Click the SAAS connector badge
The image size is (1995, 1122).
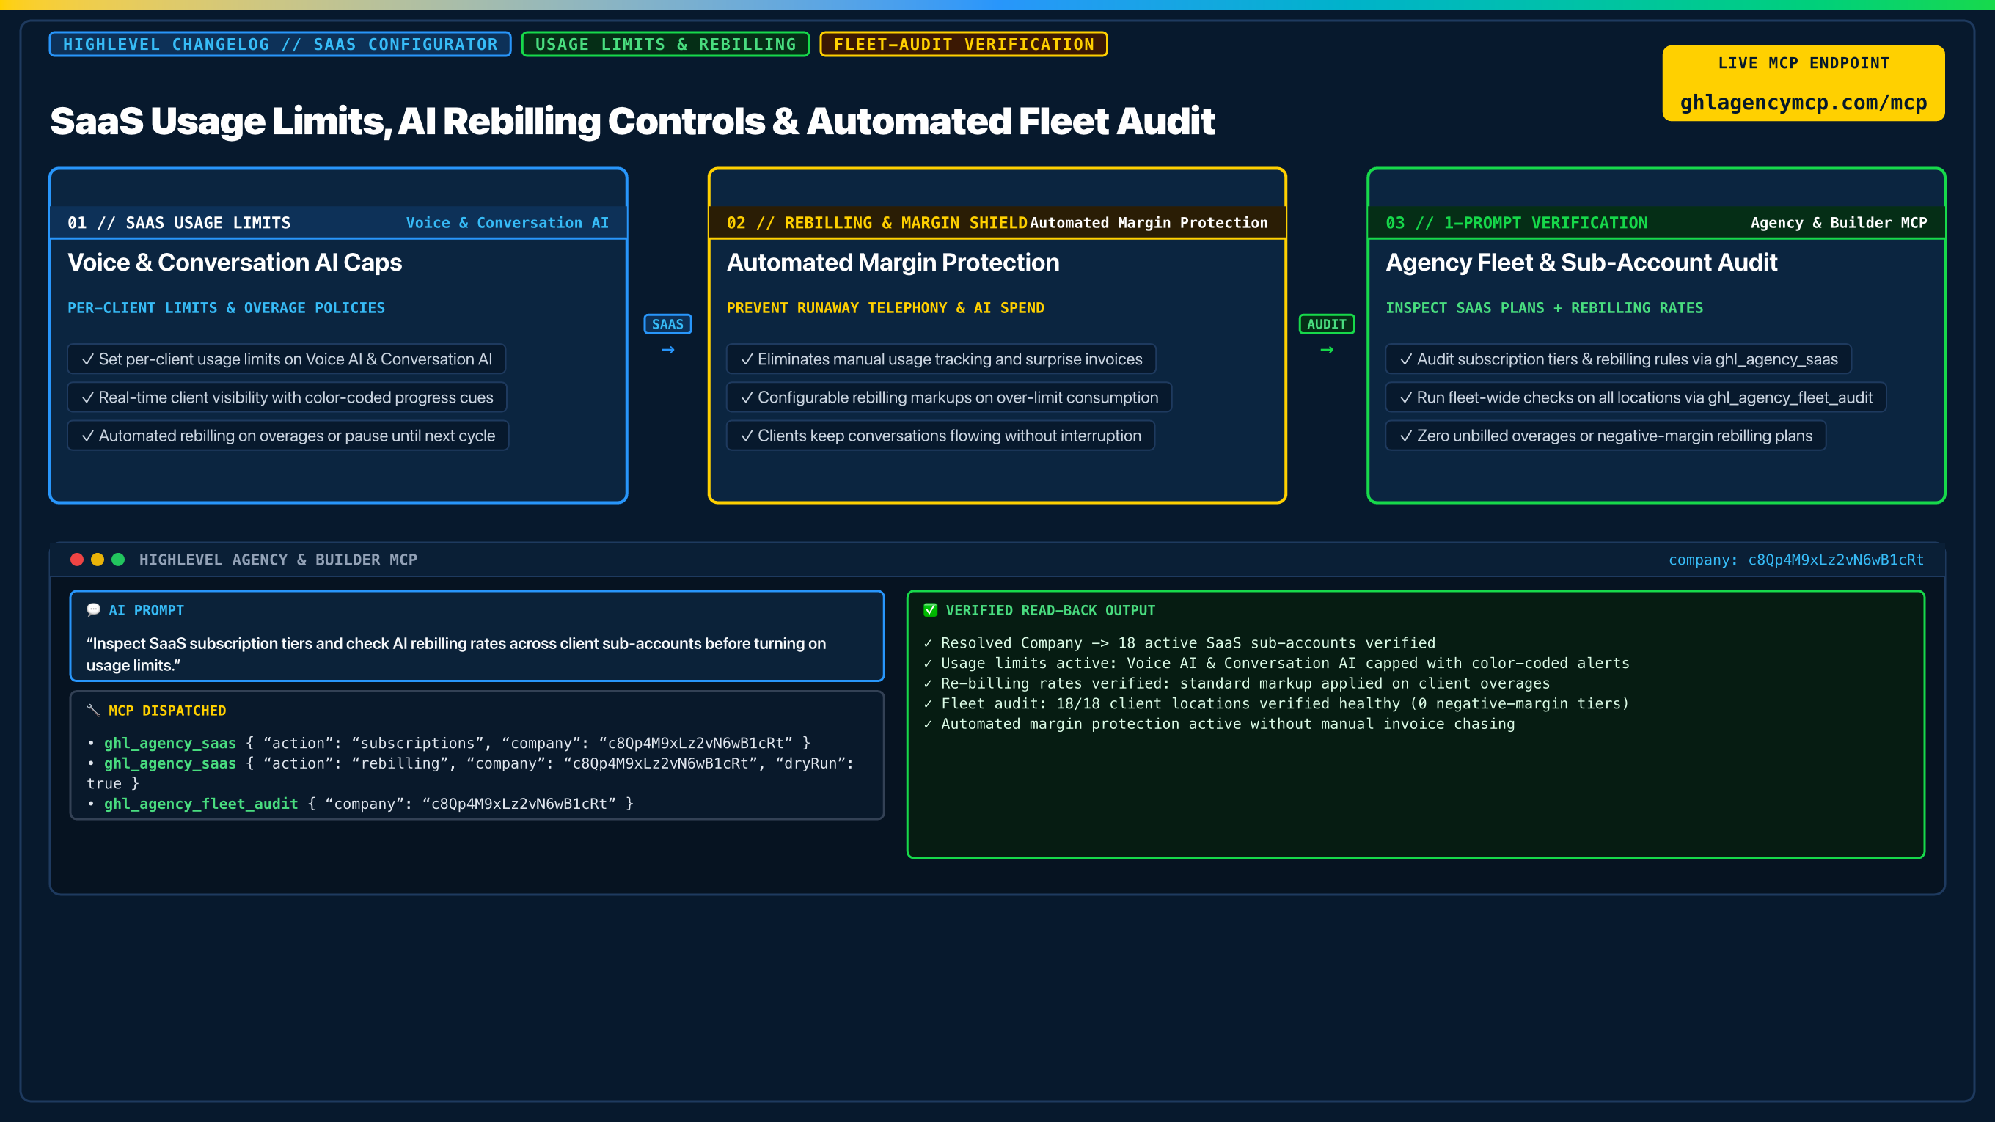(667, 324)
